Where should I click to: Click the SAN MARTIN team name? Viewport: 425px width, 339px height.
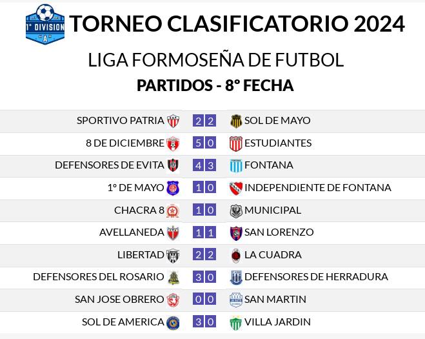[x=275, y=300]
